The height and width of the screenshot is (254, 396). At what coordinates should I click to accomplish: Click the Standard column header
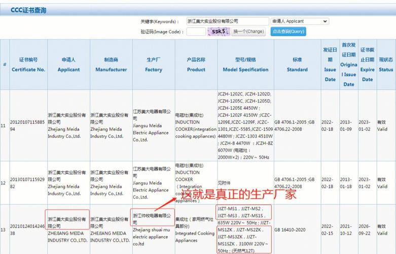point(297,65)
